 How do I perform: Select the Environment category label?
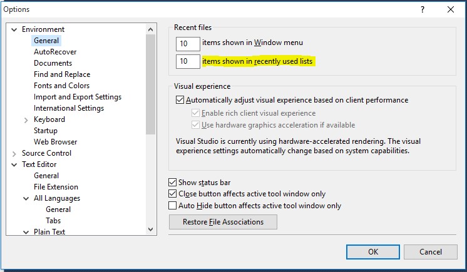[x=43, y=29]
